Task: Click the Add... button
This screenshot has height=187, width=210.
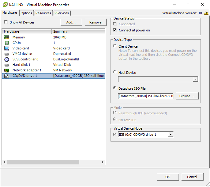Action: [71, 22]
